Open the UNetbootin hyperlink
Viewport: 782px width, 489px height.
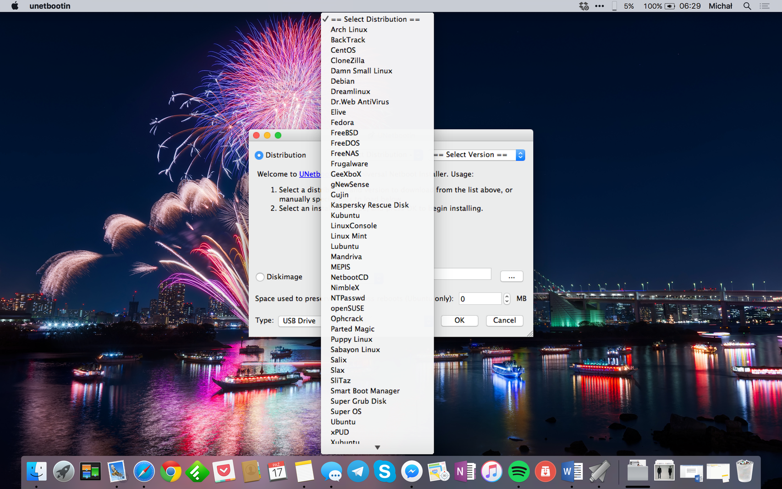[x=310, y=174]
